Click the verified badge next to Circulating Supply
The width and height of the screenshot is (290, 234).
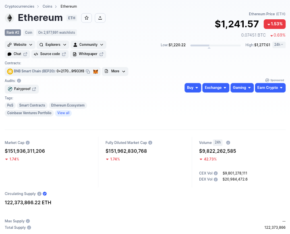45,194
